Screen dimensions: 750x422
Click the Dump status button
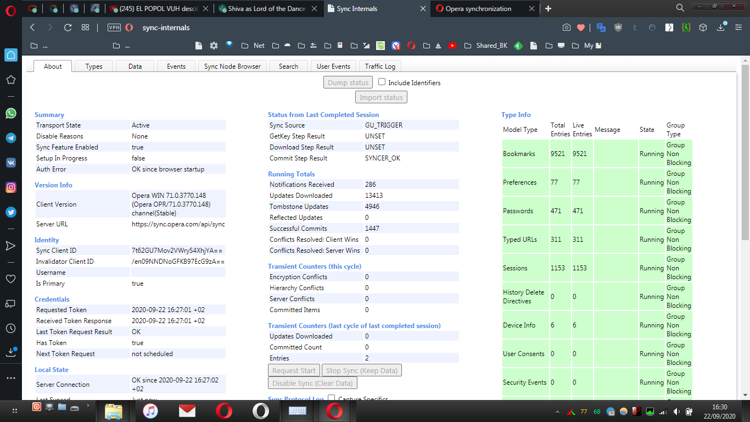point(348,82)
